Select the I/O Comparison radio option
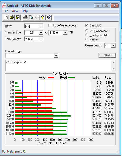 click(x=87, y=31)
